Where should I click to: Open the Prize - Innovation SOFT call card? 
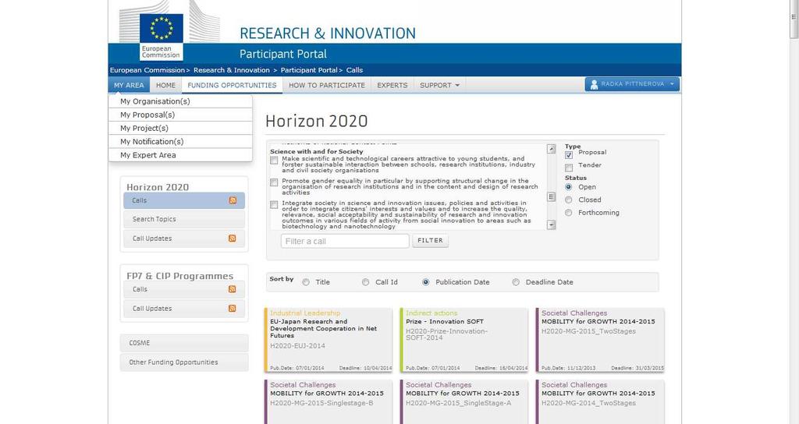click(x=464, y=340)
